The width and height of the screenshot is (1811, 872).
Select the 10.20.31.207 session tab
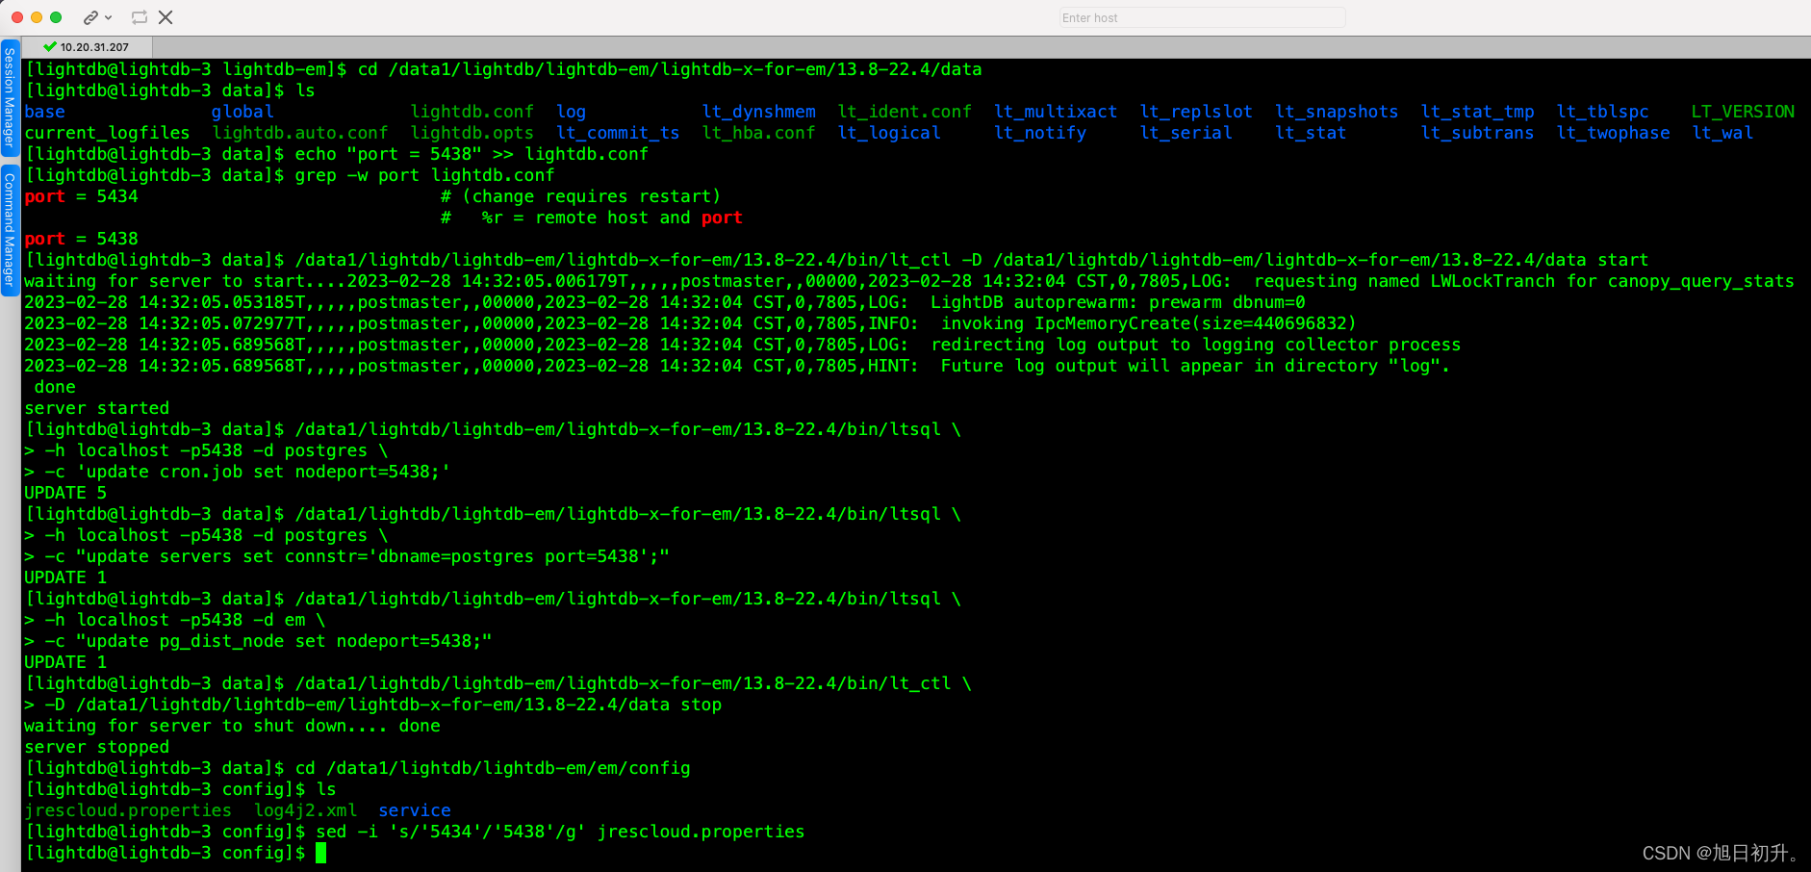[86, 46]
